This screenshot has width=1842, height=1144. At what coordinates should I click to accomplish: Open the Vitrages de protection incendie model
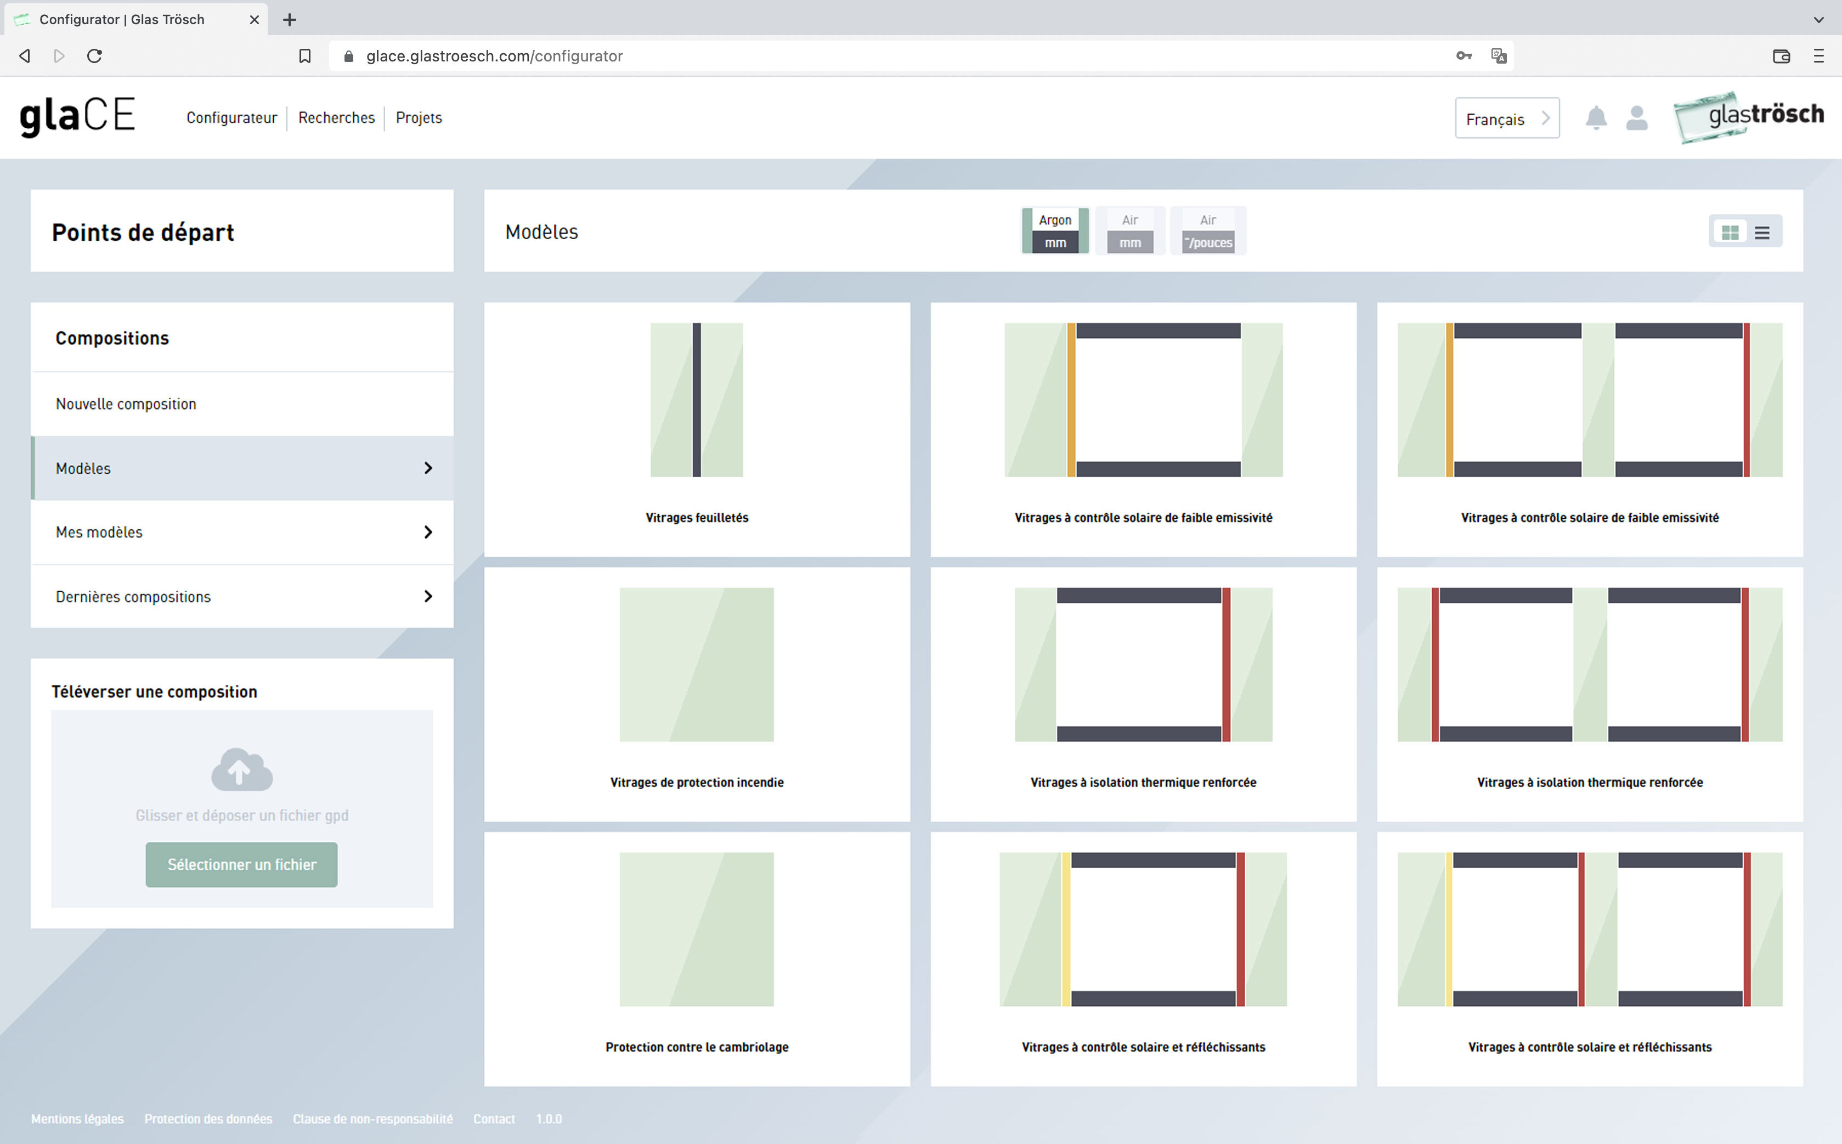coord(697,694)
